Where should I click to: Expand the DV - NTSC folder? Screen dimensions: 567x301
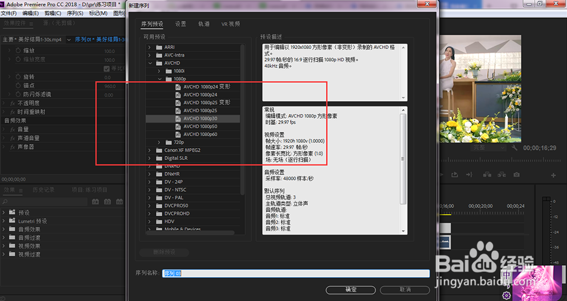[x=150, y=189]
